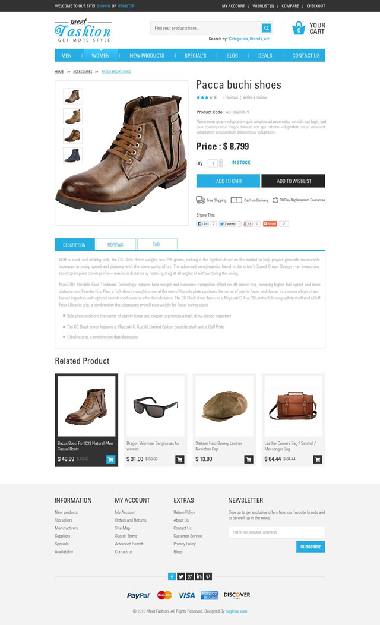Click the search magnifier icon

coord(267,28)
